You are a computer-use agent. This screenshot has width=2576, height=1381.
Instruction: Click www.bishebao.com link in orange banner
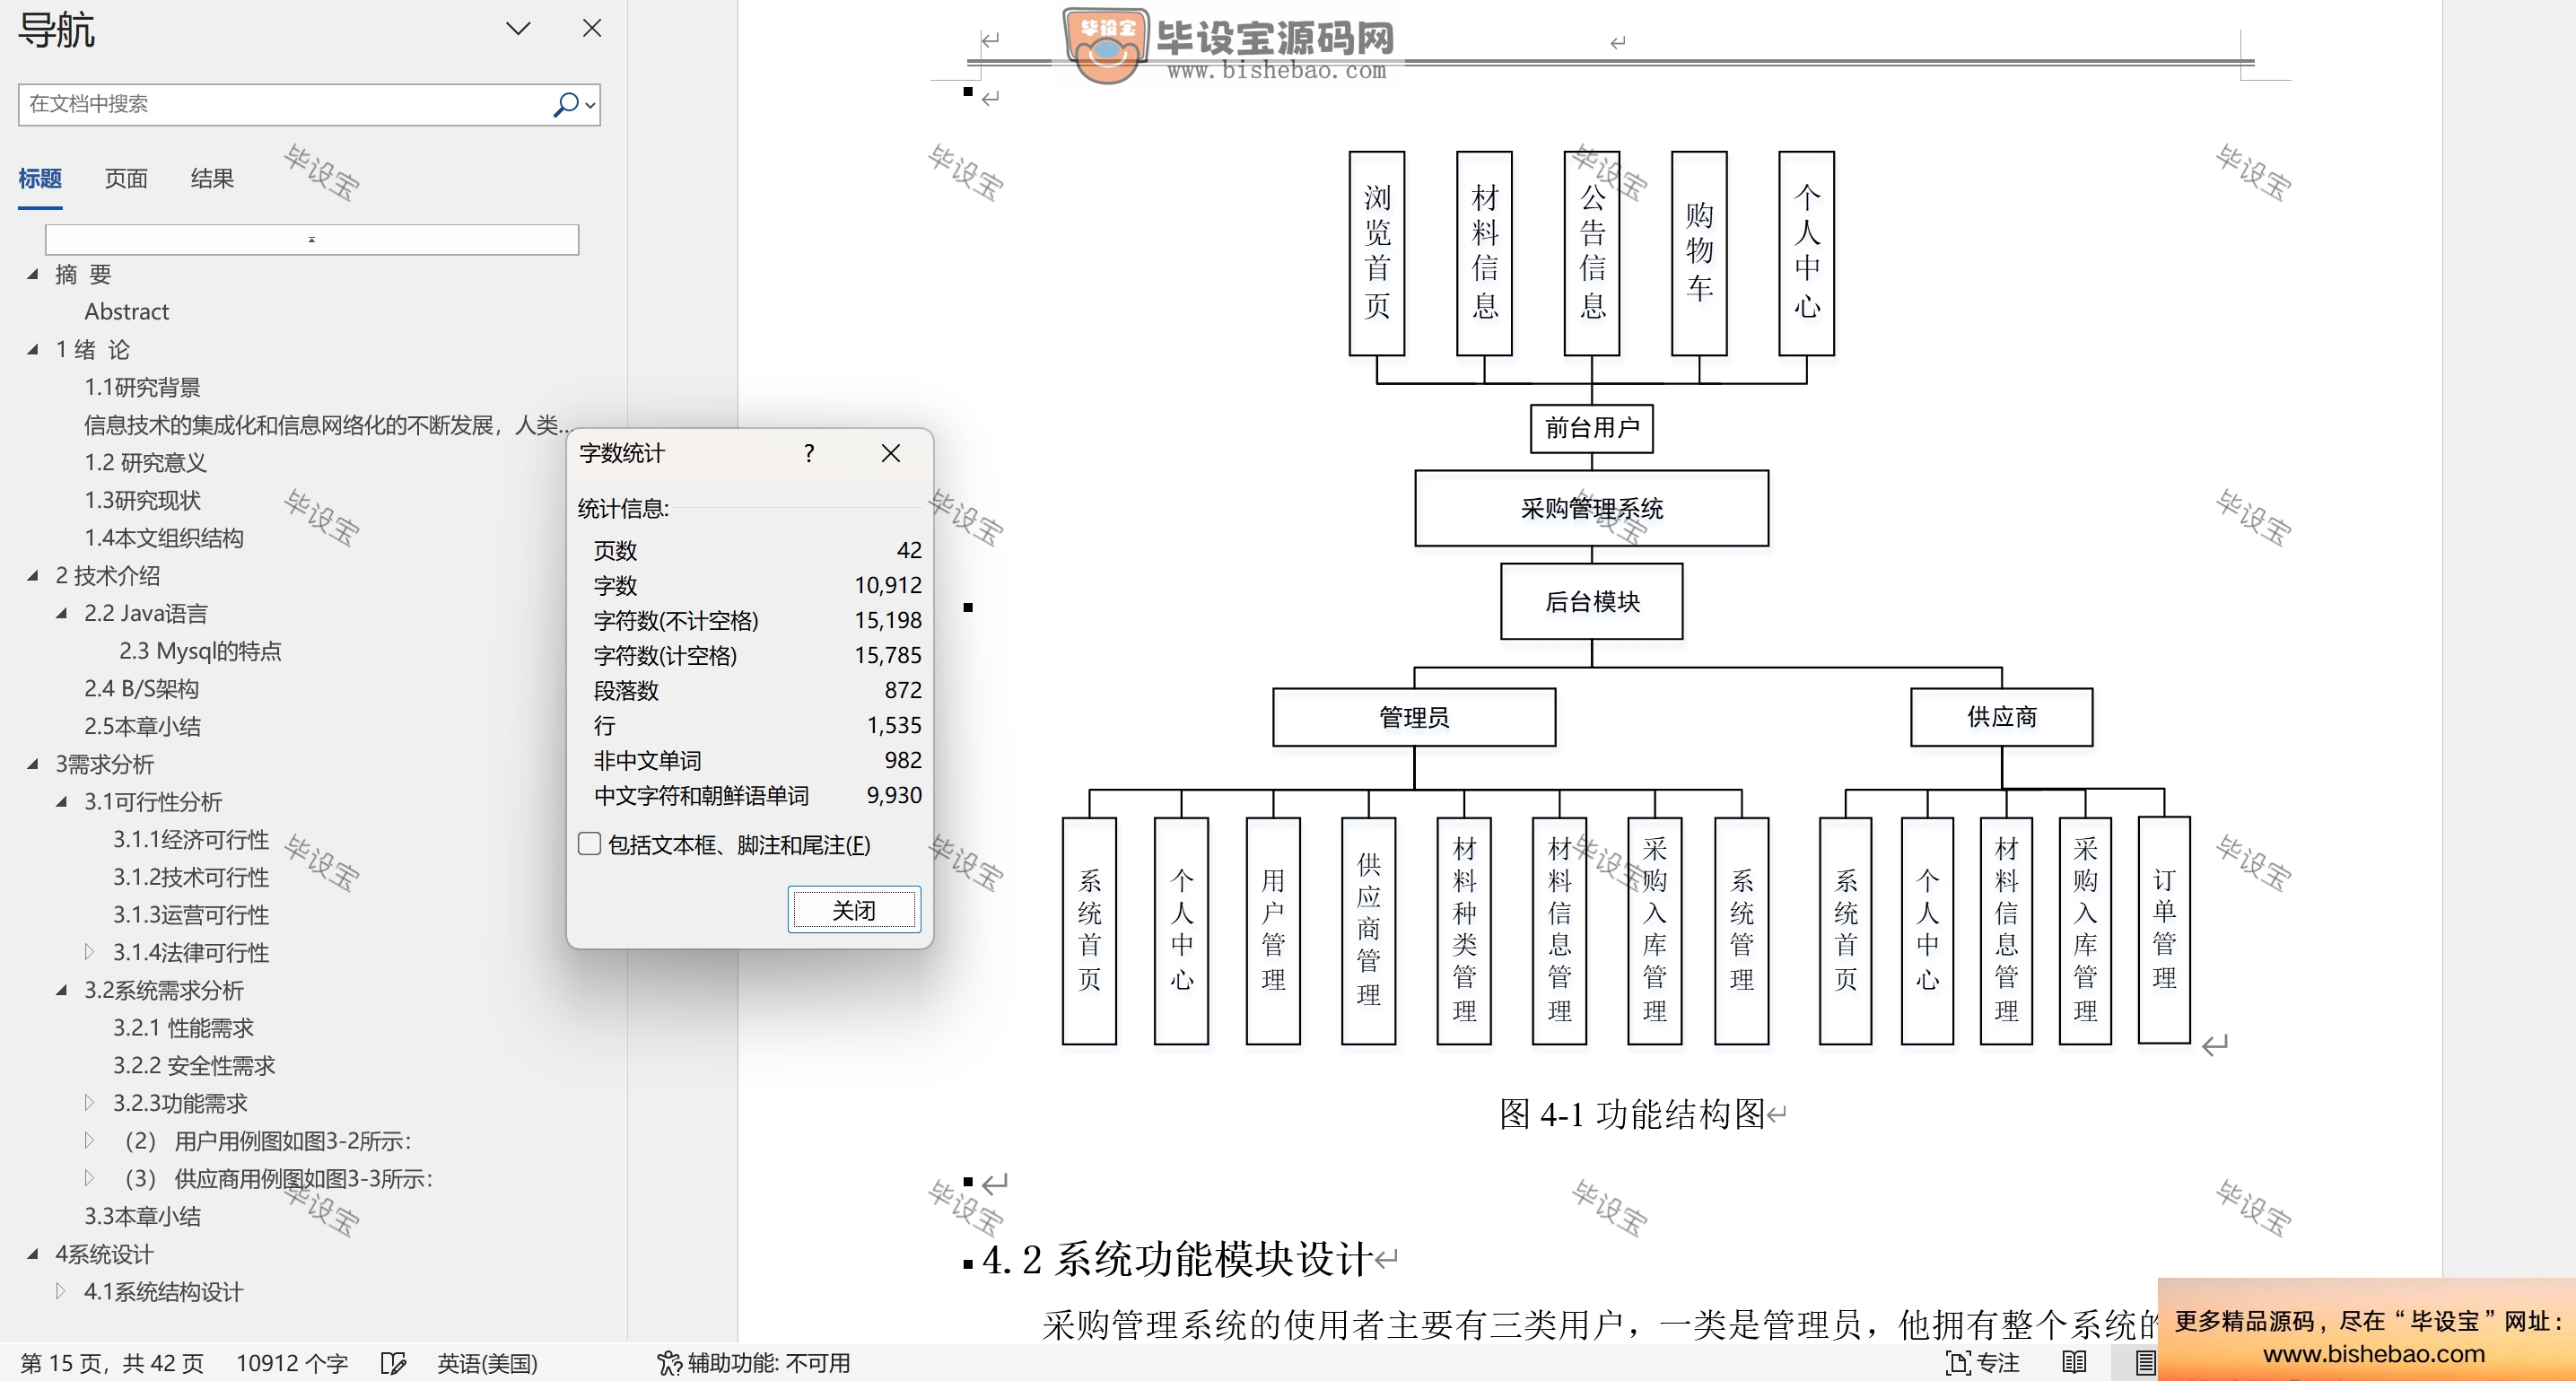(2374, 1354)
